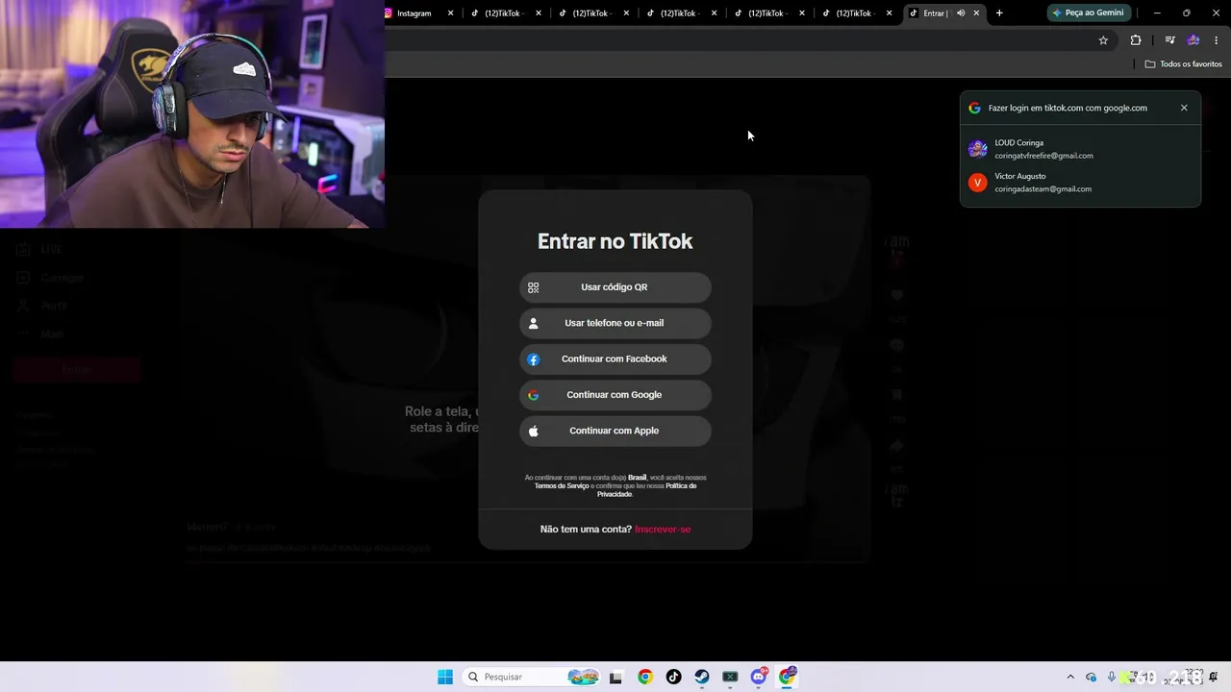This screenshot has width=1231, height=692.
Task: Open Google Chrome from the taskbar
Action: point(645,677)
